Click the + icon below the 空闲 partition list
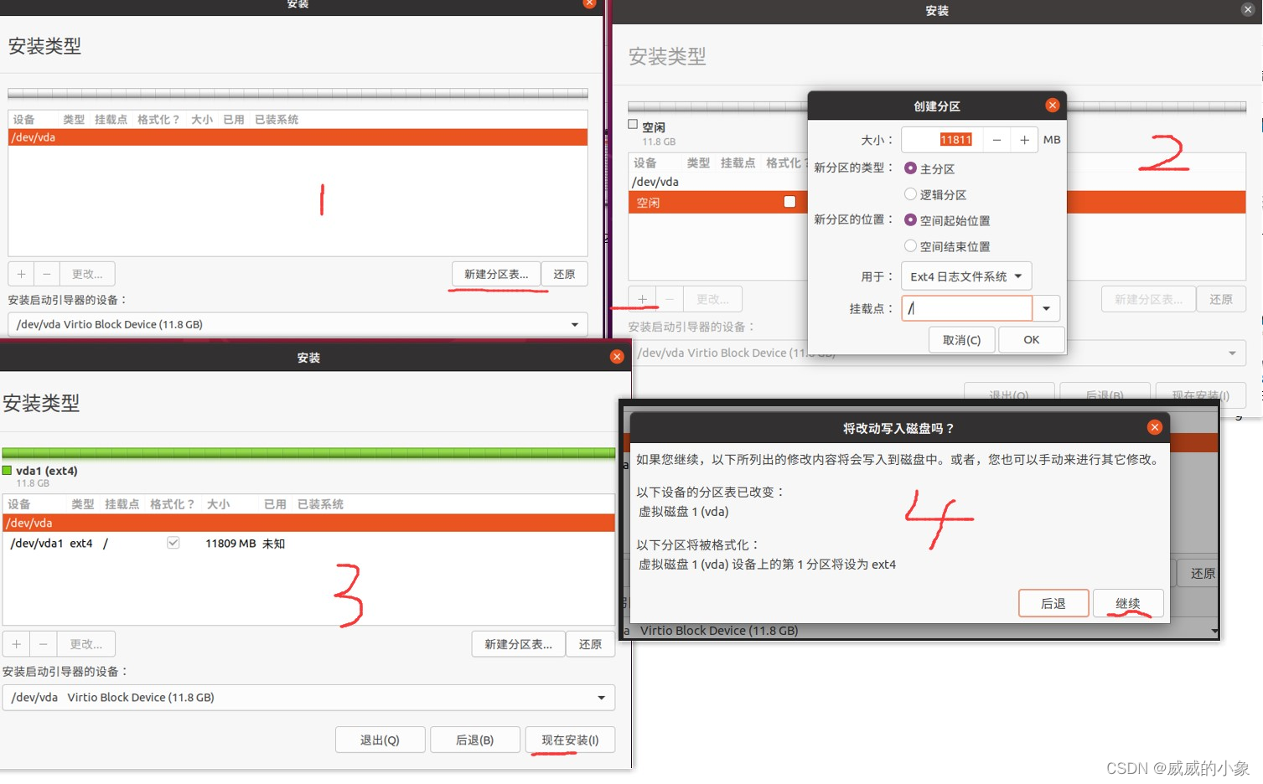This screenshot has width=1263, height=784. (642, 298)
